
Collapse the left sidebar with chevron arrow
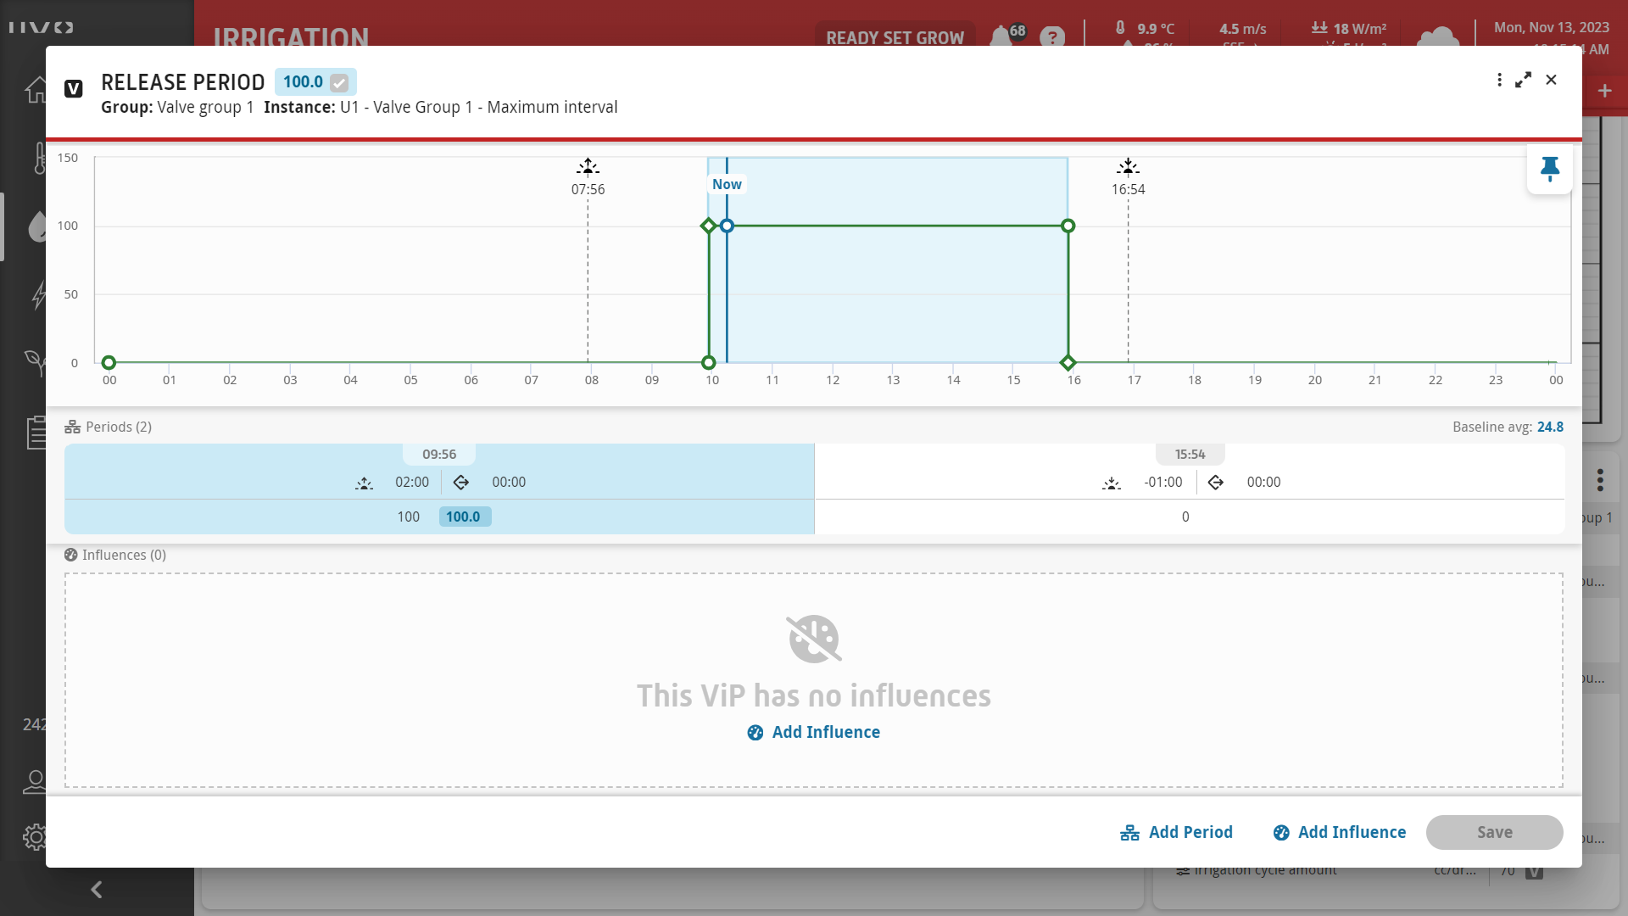(97, 889)
